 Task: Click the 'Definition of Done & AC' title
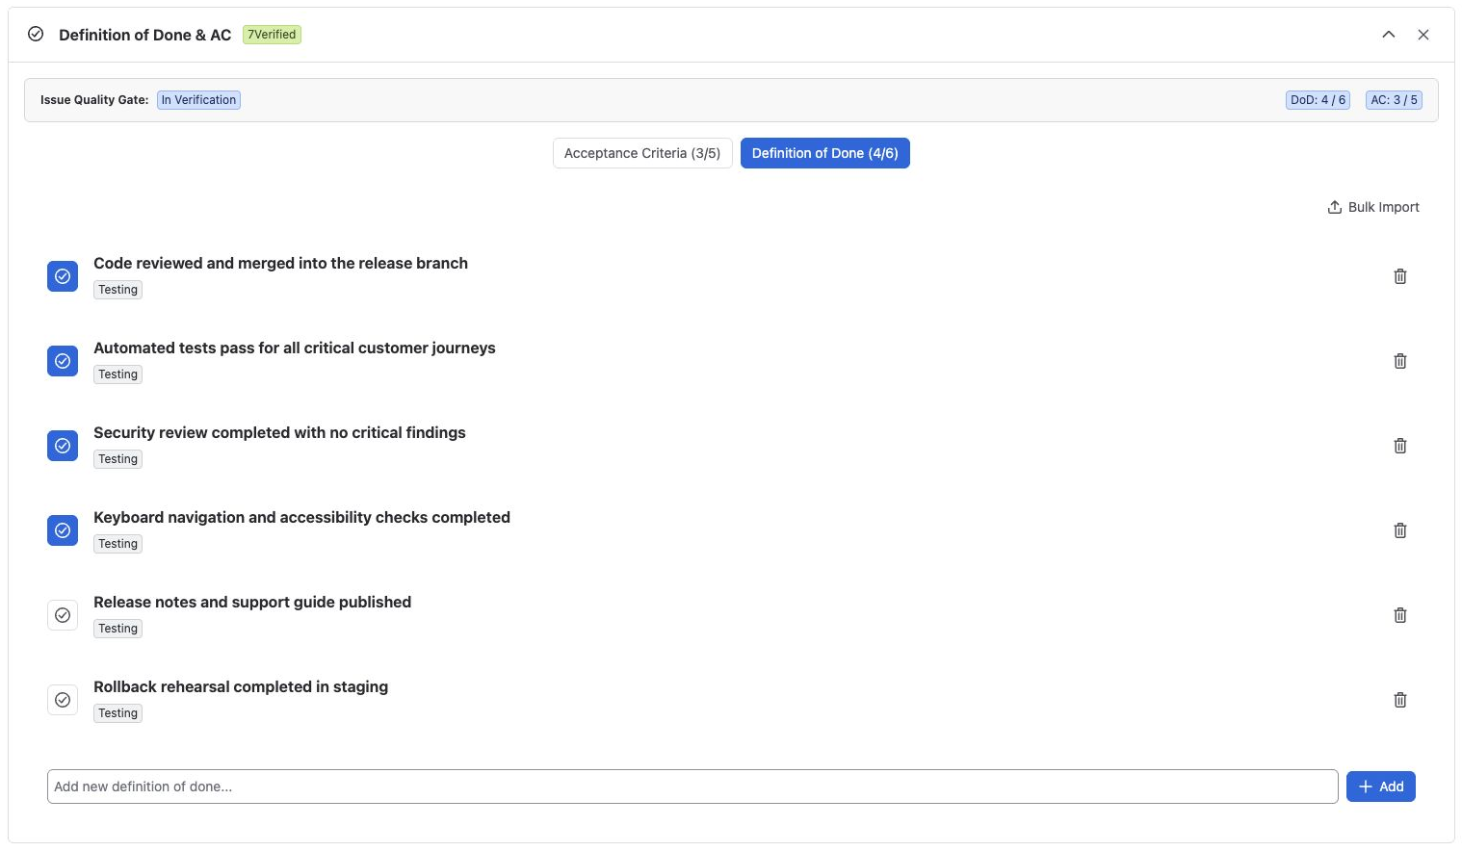click(x=145, y=35)
